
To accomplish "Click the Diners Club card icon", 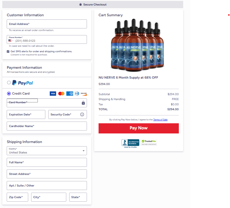I will tap(77, 94).
